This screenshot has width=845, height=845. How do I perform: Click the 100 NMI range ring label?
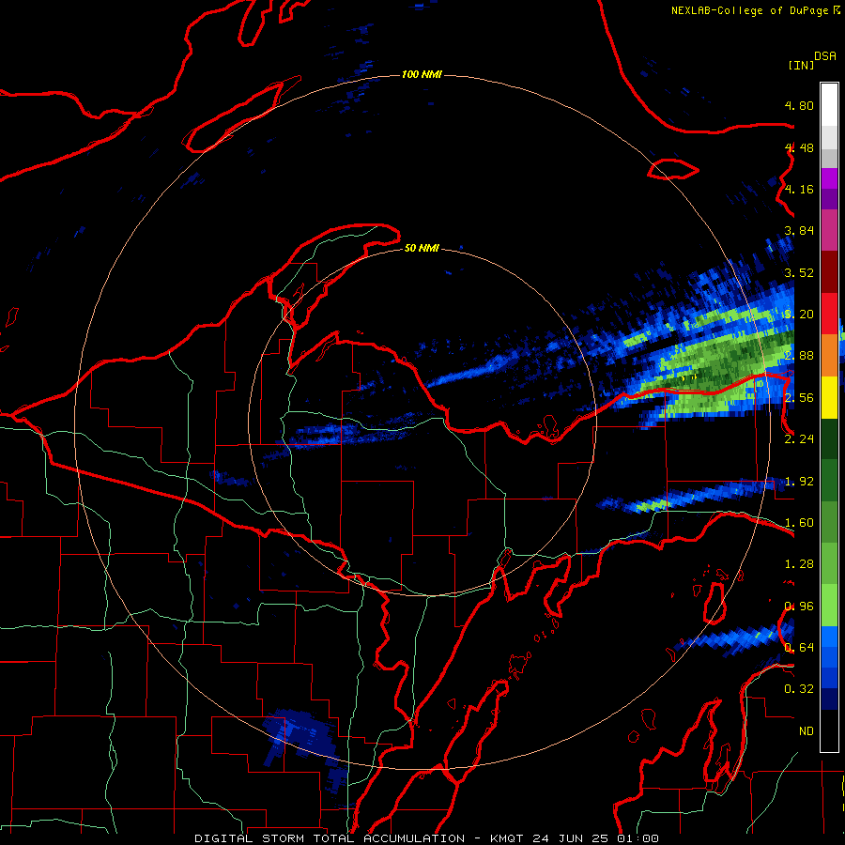[x=422, y=74]
